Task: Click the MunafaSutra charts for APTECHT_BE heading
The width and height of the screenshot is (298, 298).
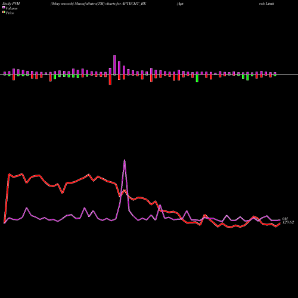Action: pyautogui.click(x=98, y=4)
